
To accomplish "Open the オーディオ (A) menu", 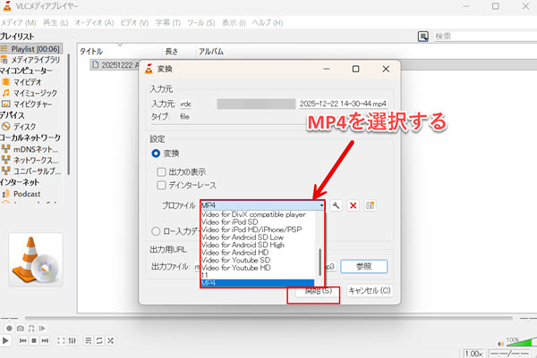I will coord(94,23).
